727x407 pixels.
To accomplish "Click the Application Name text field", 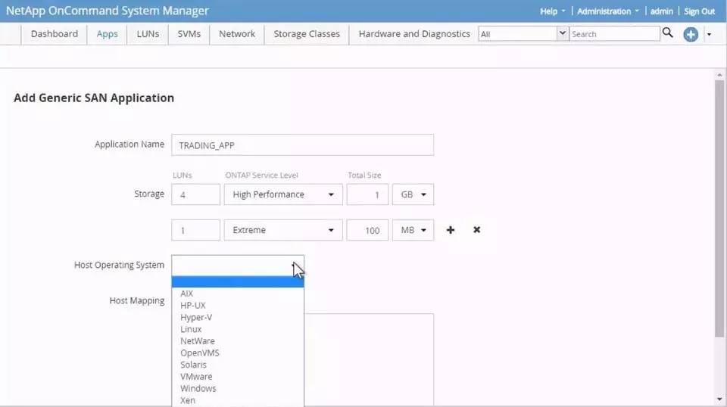I will pos(302,145).
